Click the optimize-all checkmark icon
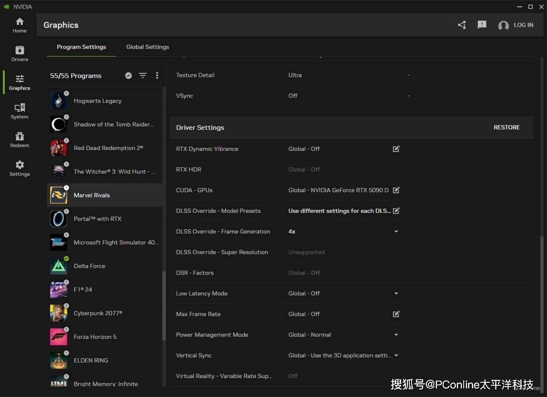Screen dimensions: 547x397 [128, 75]
